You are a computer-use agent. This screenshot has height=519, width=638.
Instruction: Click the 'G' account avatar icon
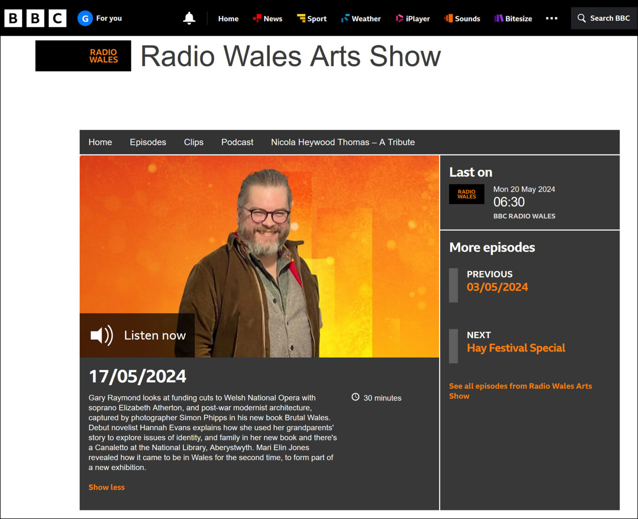point(85,18)
